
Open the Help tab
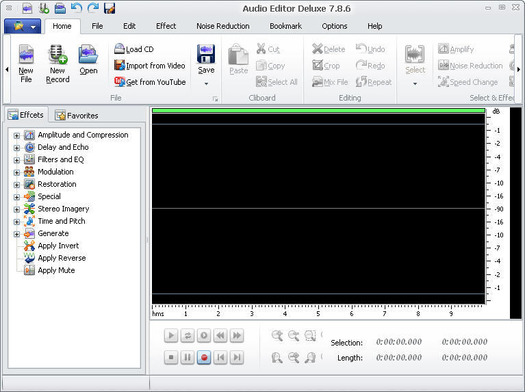pyautogui.click(x=374, y=26)
